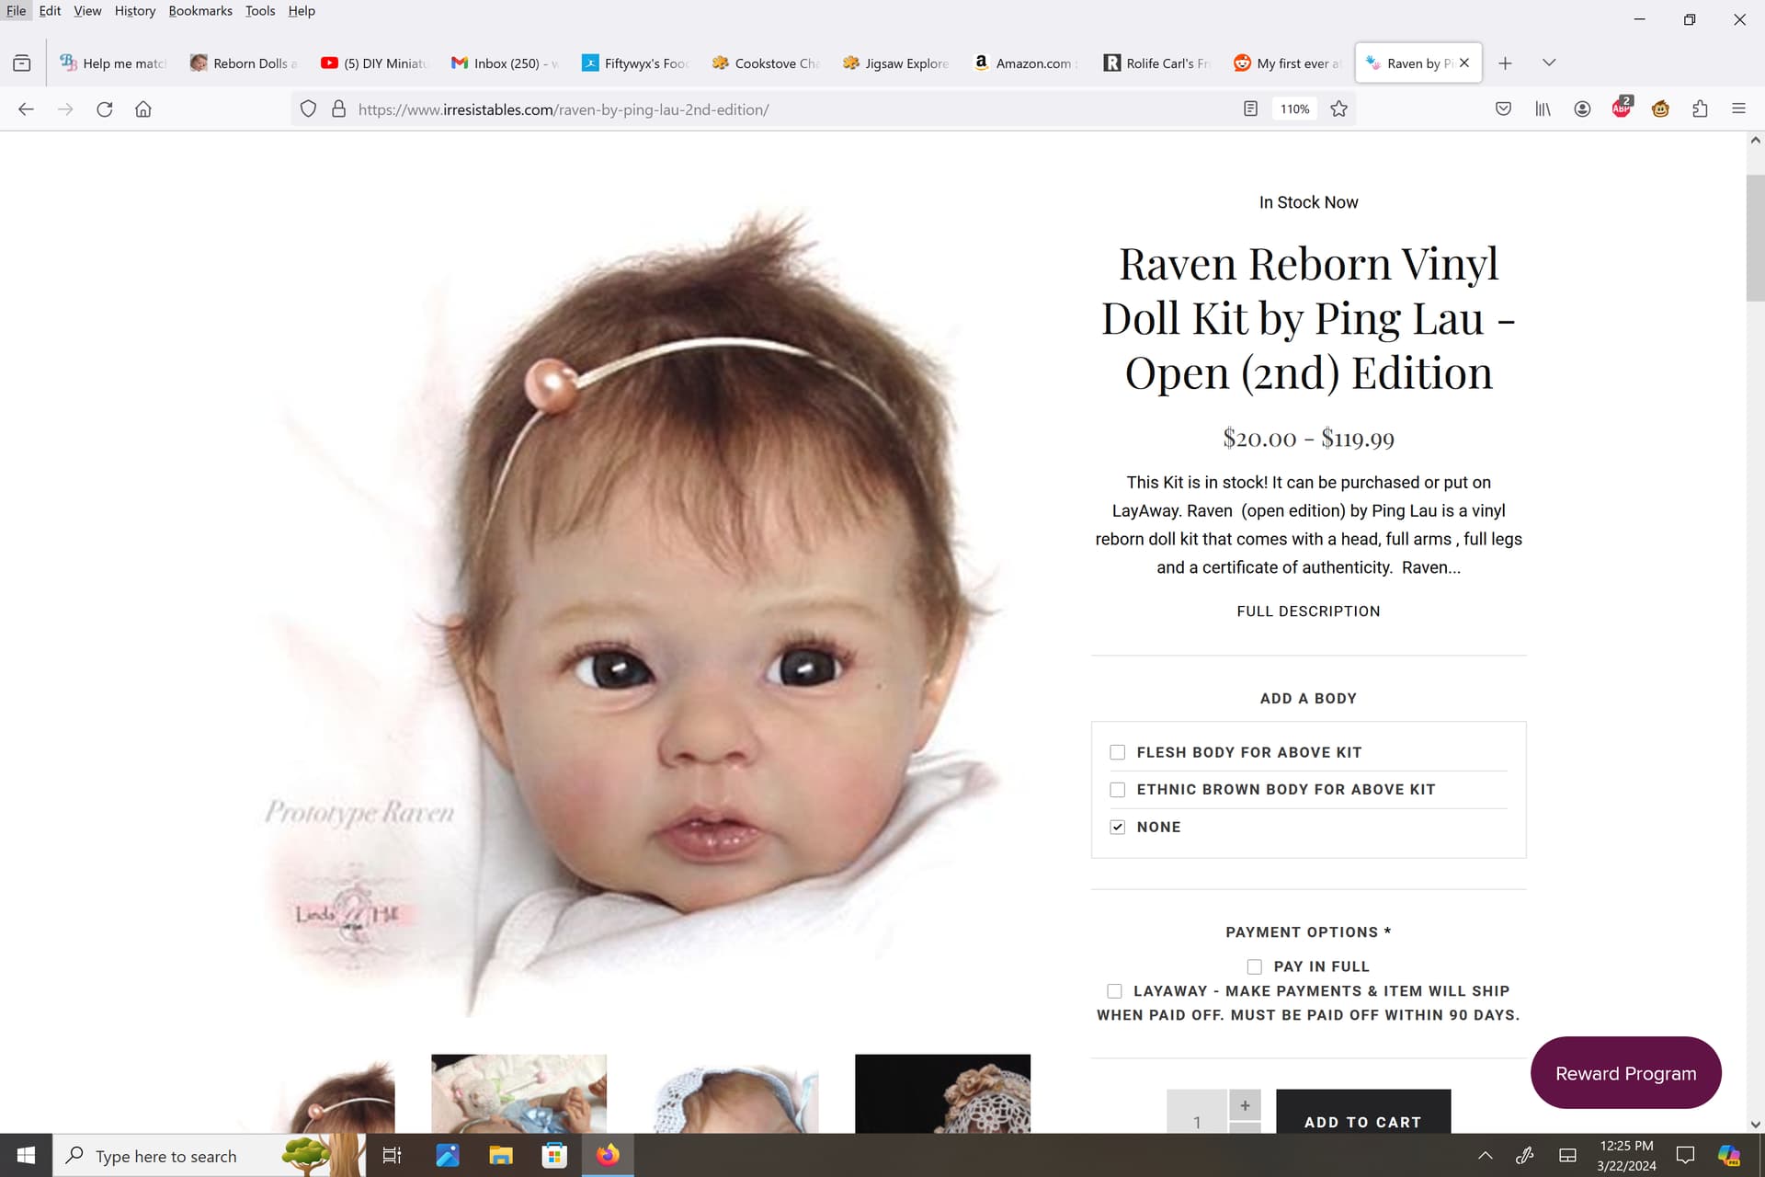Switch to the Jigsaw Explorer tab
Image resolution: width=1765 pixels, height=1177 pixels.
pyautogui.click(x=895, y=63)
